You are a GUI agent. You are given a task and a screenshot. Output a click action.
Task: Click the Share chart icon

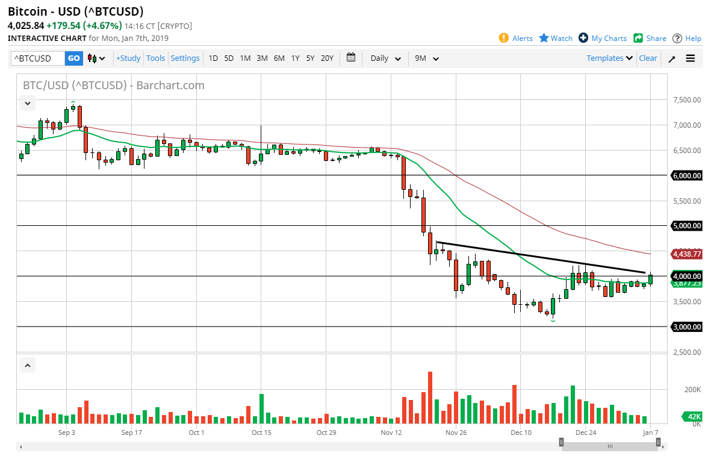pos(638,38)
